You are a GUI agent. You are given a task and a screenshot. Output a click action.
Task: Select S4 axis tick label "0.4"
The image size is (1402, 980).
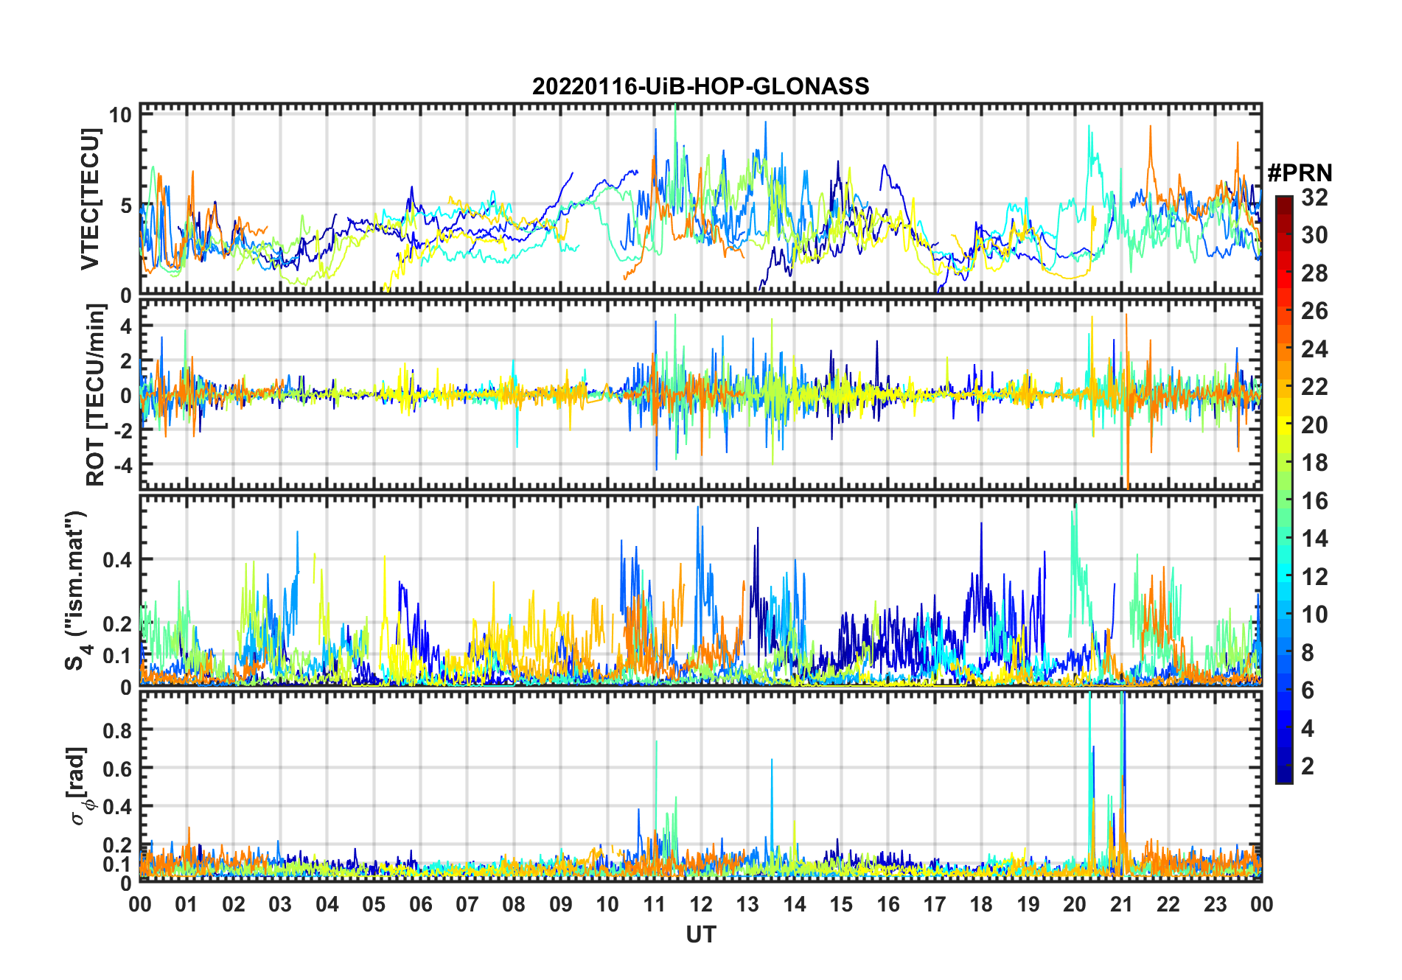point(117,559)
